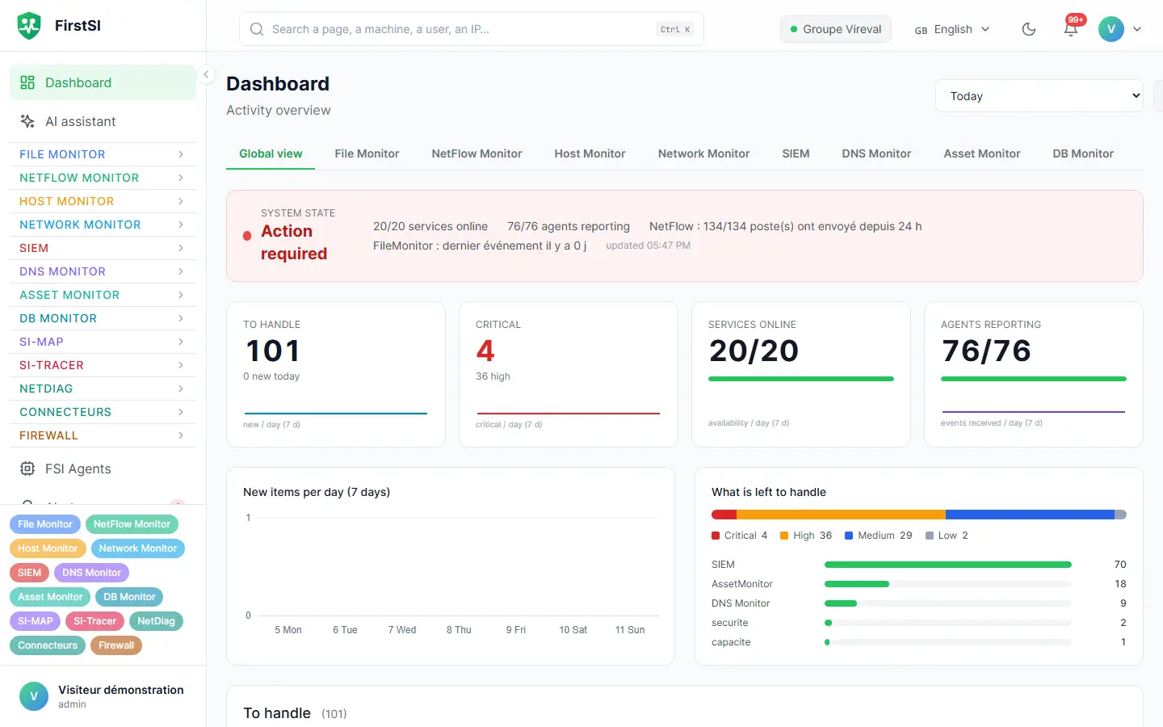
Task: Click the Critical red legend swatch
Action: pos(716,536)
